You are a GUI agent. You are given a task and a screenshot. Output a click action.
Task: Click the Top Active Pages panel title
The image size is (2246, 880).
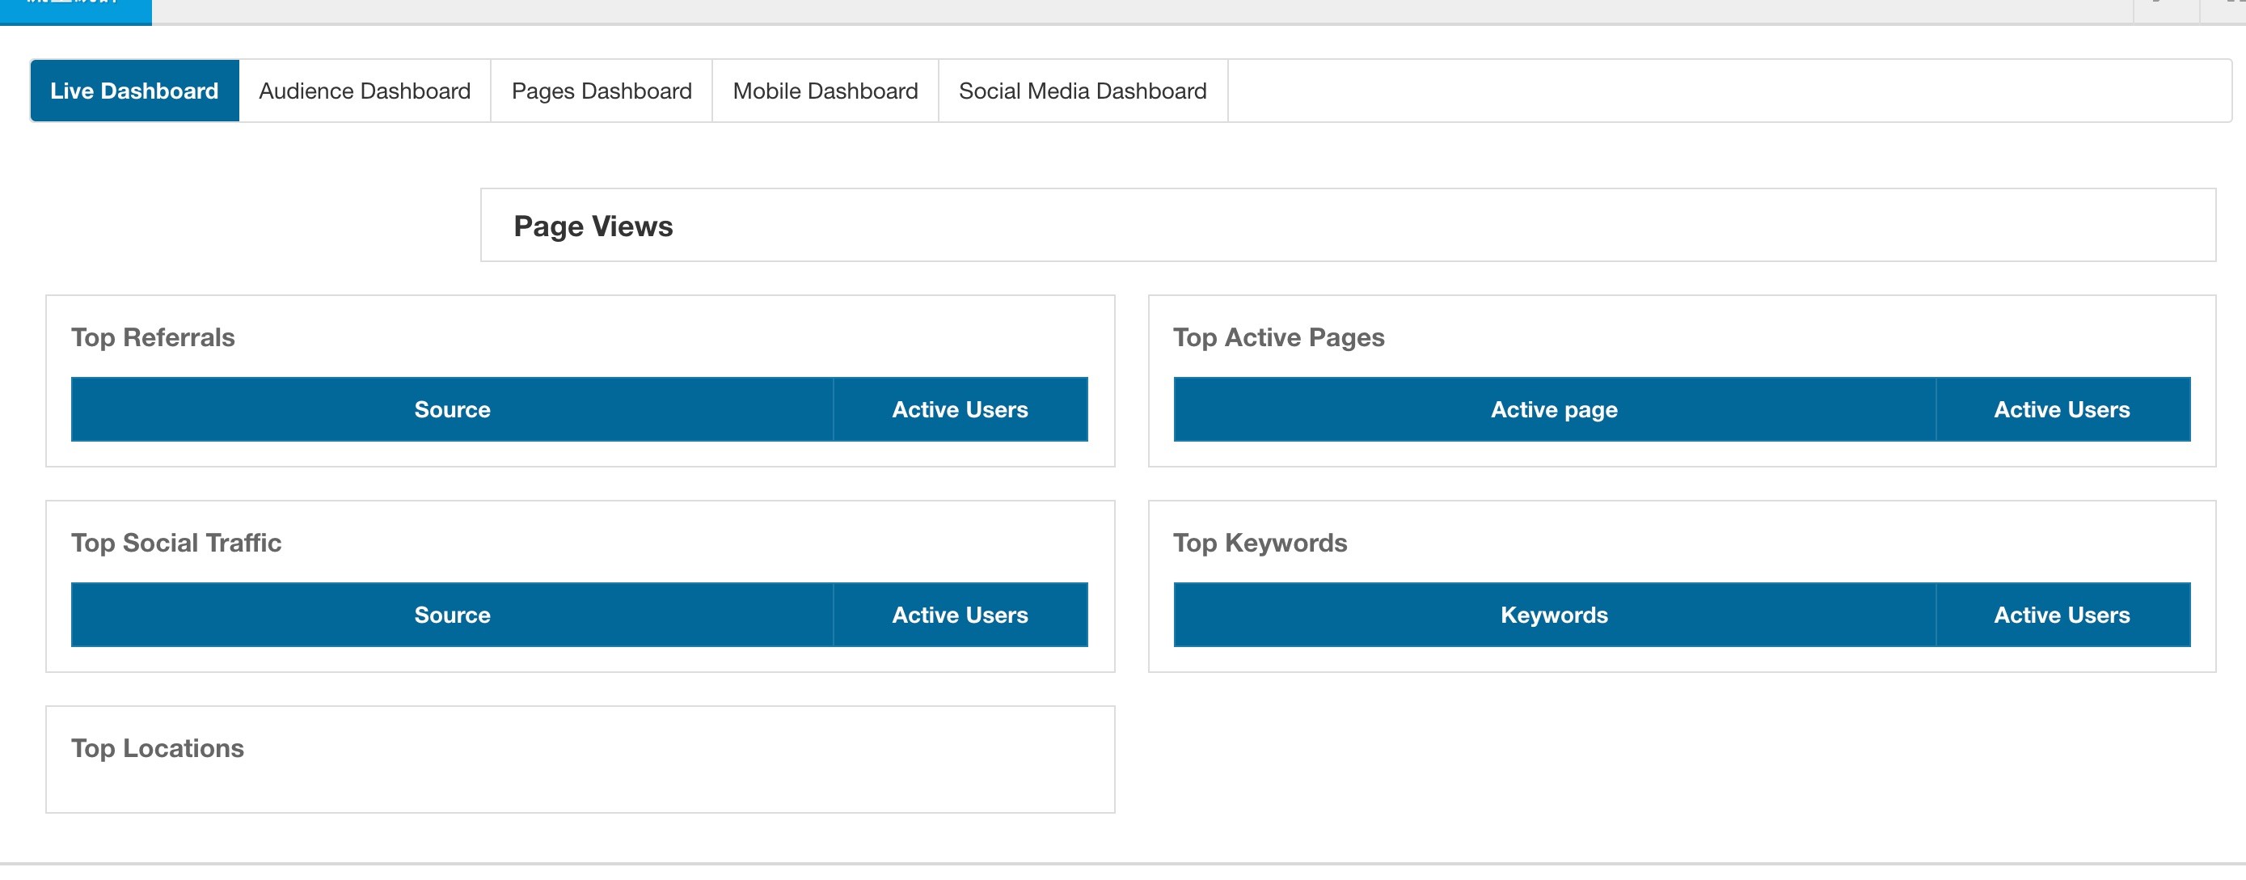[1278, 337]
